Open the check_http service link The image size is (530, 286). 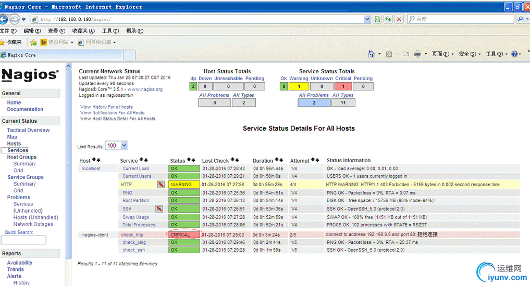(x=132, y=235)
